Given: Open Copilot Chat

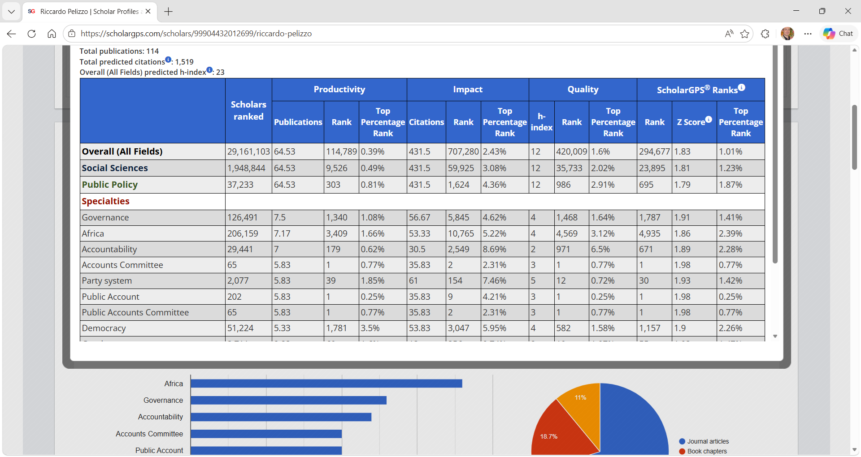Looking at the screenshot, I should [838, 34].
